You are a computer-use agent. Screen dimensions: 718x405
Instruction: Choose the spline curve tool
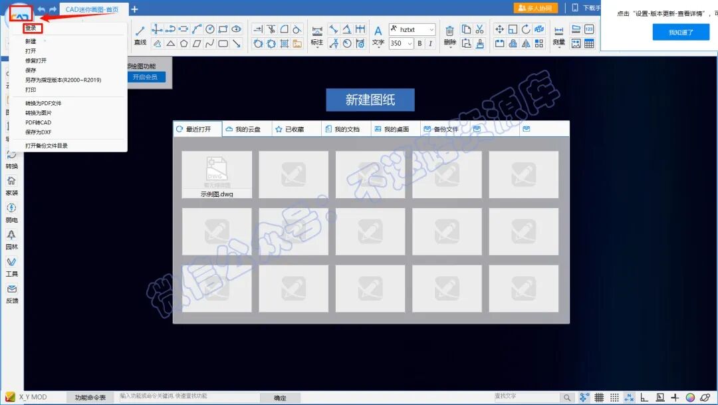click(x=209, y=43)
